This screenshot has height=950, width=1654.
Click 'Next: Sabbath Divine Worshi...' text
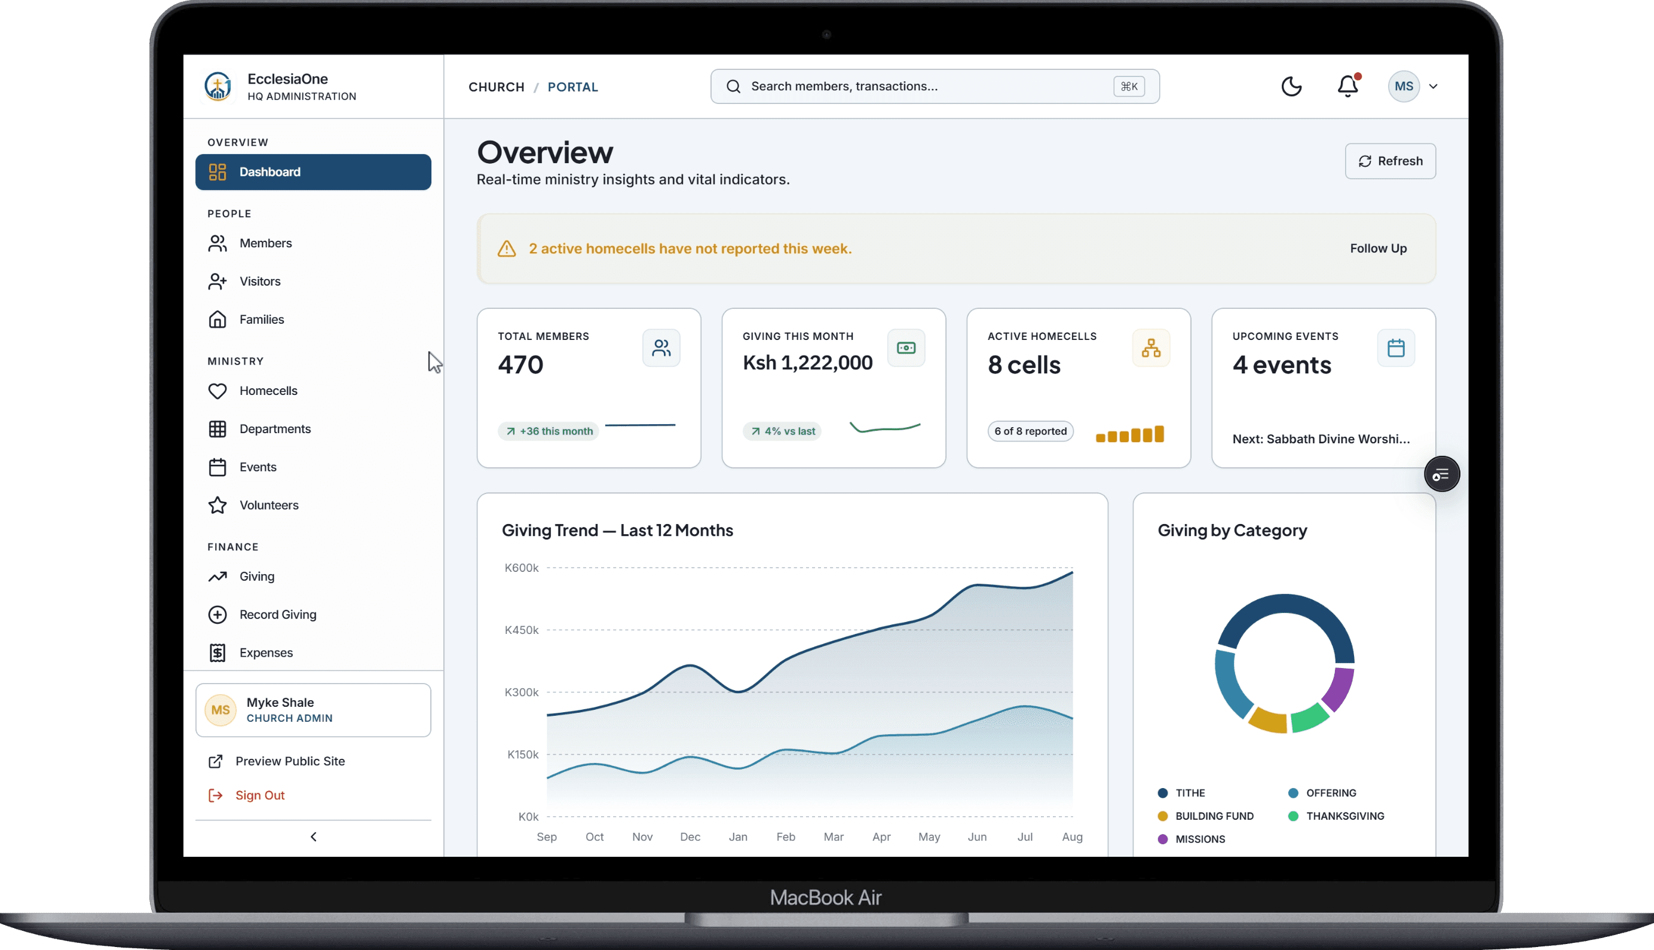tap(1321, 439)
